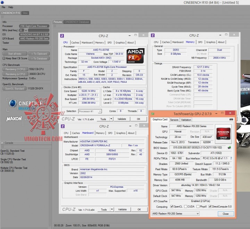Open the Graphics tab in CPU-Z Mainboard window

121,133
